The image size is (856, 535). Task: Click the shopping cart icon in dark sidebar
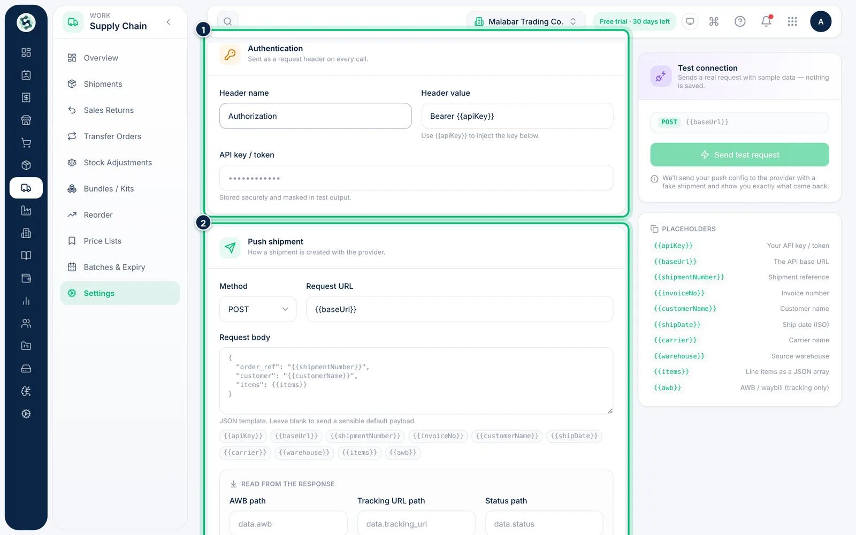click(26, 143)
